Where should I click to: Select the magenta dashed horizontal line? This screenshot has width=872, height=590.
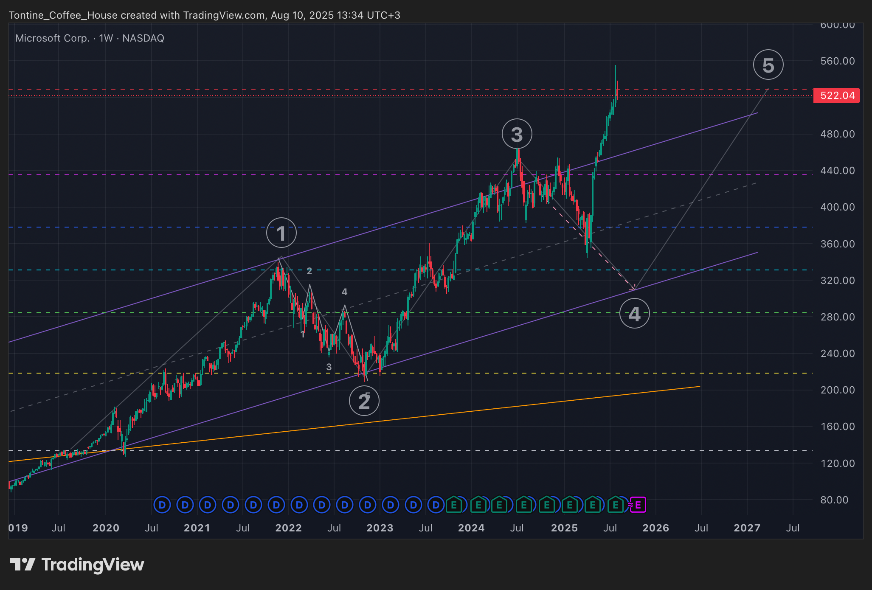tap(411, 174)
